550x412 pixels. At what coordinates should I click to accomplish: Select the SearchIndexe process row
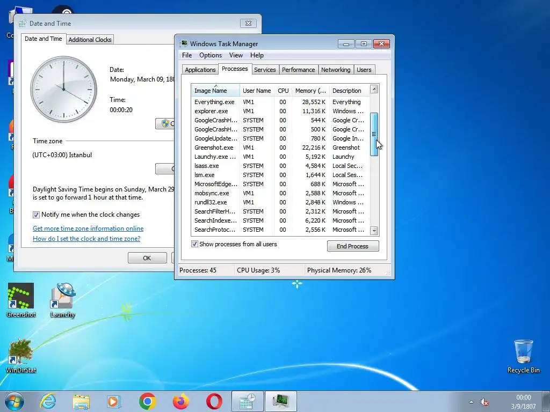pos(280,220)
